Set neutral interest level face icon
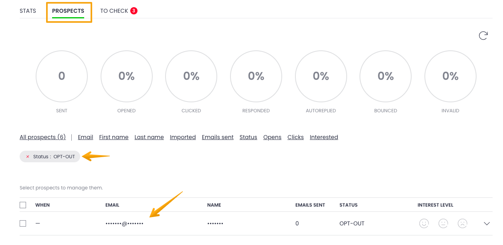This screenshot has height=245, width=503. (443, 223)
